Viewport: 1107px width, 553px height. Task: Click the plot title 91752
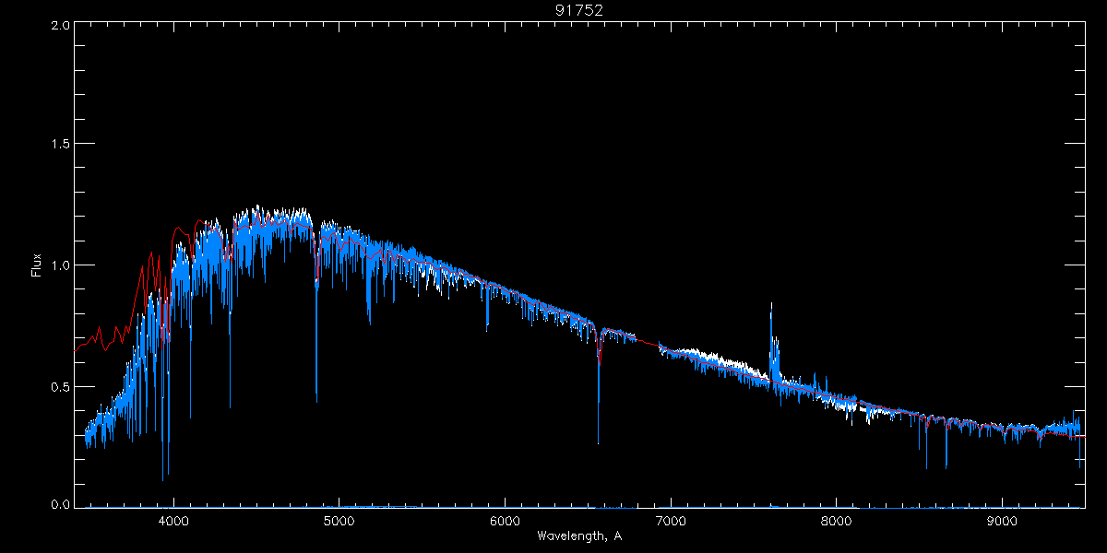pos(578,10)
